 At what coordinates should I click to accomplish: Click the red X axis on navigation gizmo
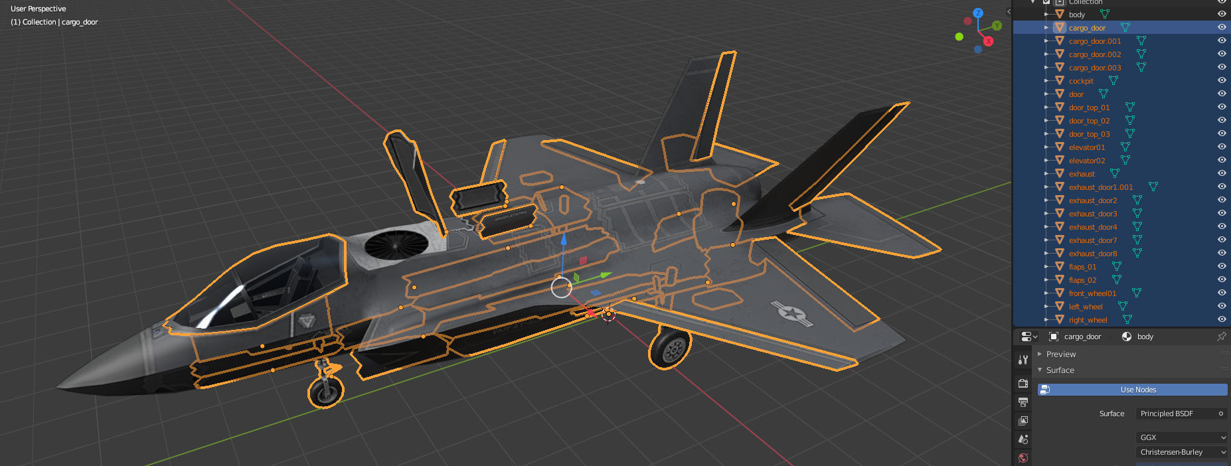(x=989, y=41)
